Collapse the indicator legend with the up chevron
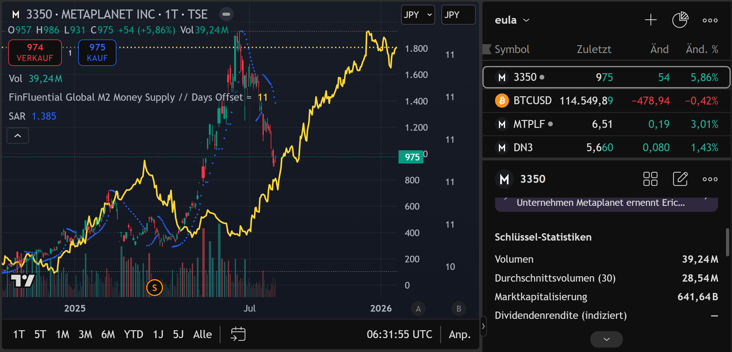The height and width of the screenshot is (352, 732). pos(18,136)
